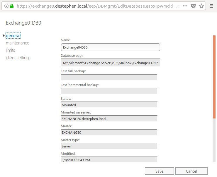Select the general tab
Screen dimensions: 217x177
coord(13,36)
